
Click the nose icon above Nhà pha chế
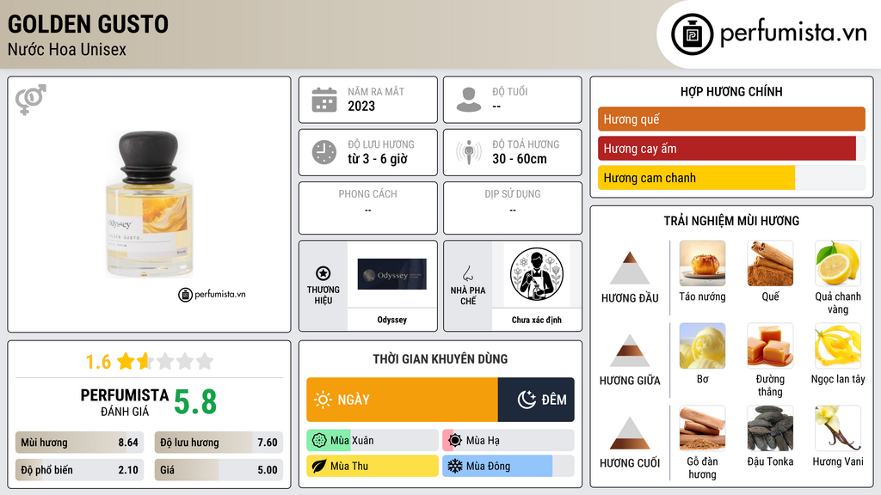[x=467, y=273]
